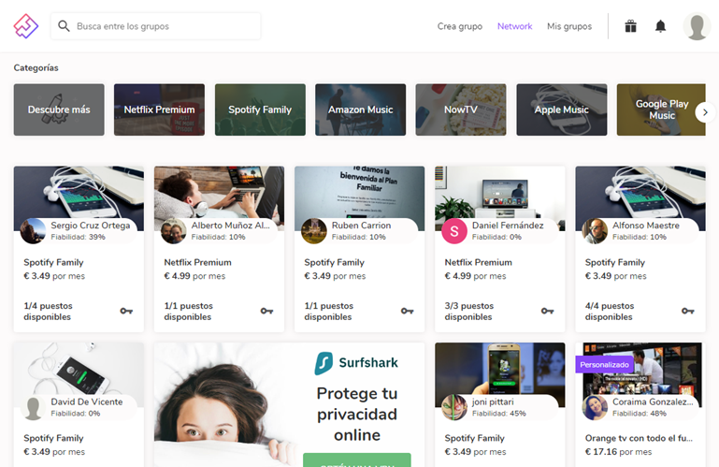Open Alberto Muñoz's avatar photo

173,231
